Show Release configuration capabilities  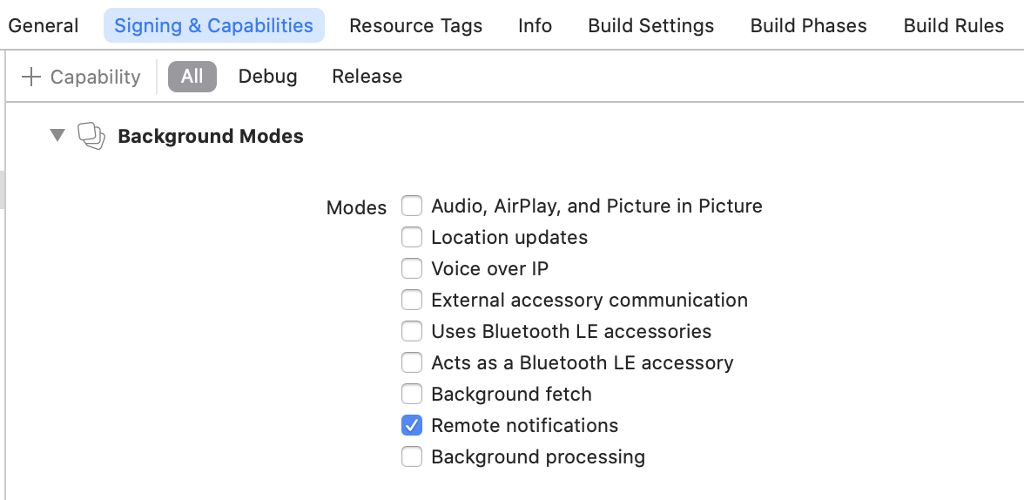(x=367, y=77)
